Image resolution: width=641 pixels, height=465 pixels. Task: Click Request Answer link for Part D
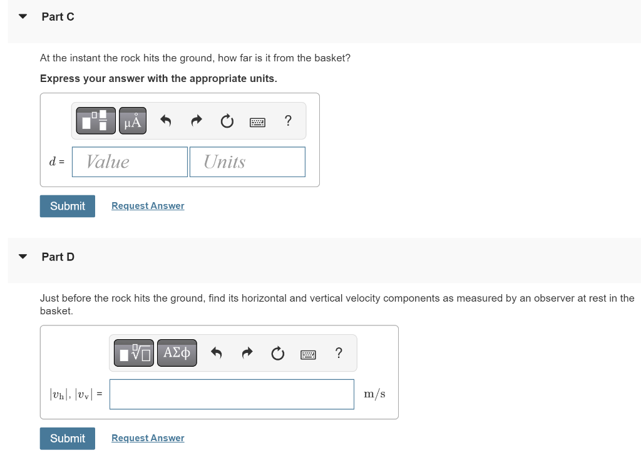148,438
